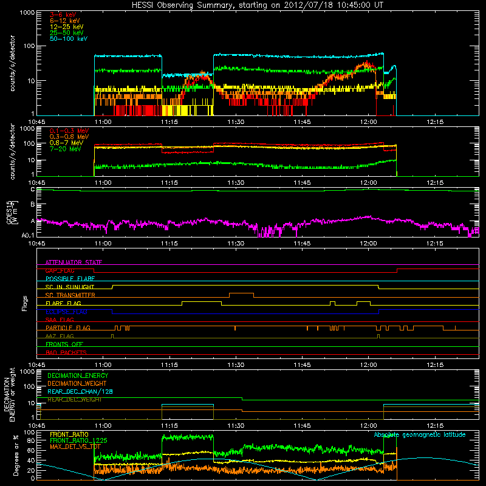The height and width of the screenshot is (486, 486).
Task: Click the BAD_PACKETS flag label
Action: (x=66, y=352)
